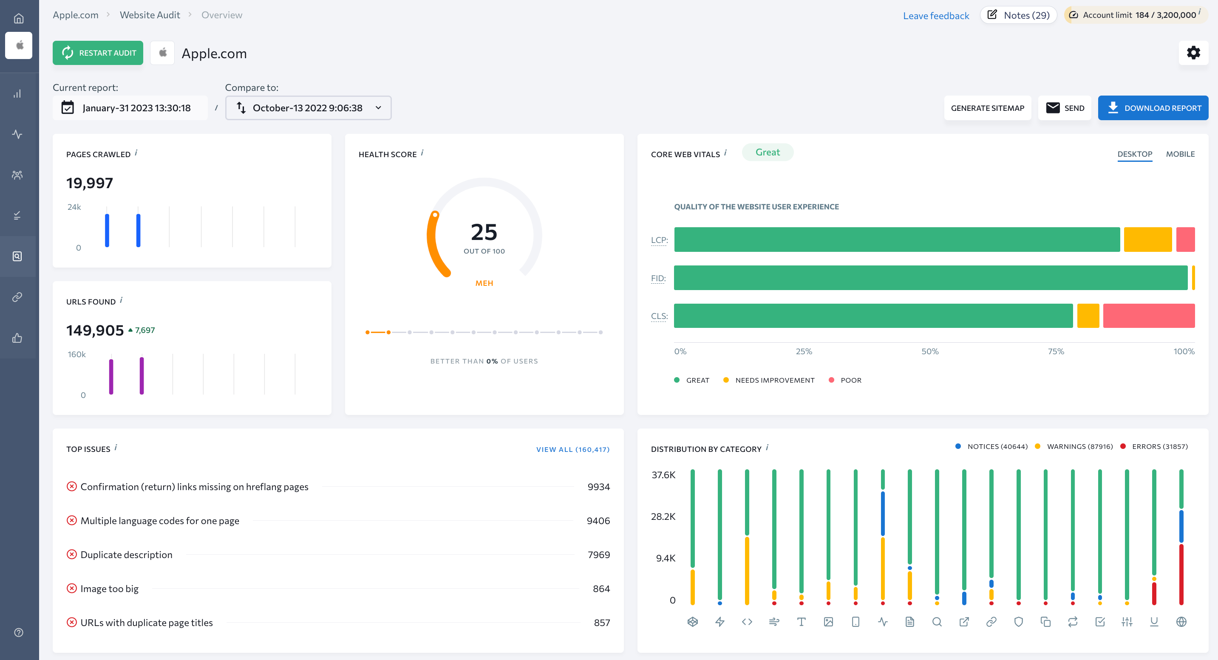Toggle Errors legend in distribution chart

pos(1154,446)
